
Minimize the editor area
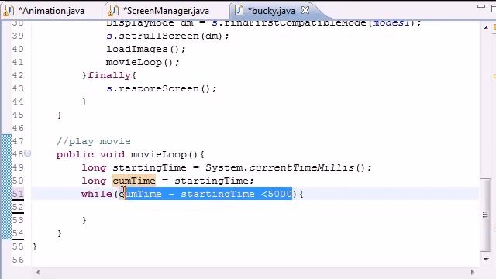480,6
